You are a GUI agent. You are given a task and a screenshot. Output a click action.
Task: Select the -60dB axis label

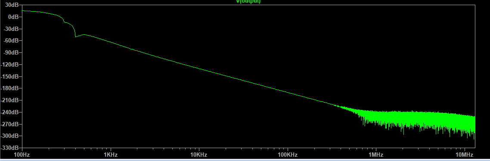(11, 40)
